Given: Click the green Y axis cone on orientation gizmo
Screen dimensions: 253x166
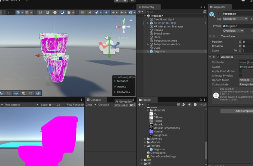Looking at the screenshot, I should [124, 22].
